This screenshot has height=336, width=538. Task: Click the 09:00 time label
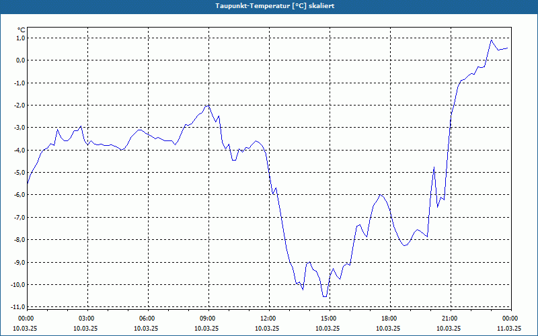point(208,319)
